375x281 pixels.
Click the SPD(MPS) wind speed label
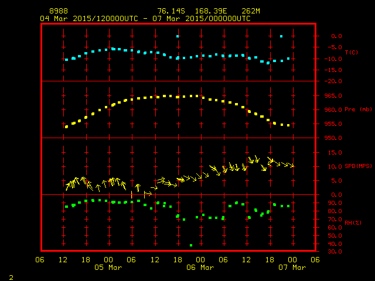(x=358, y=166)
